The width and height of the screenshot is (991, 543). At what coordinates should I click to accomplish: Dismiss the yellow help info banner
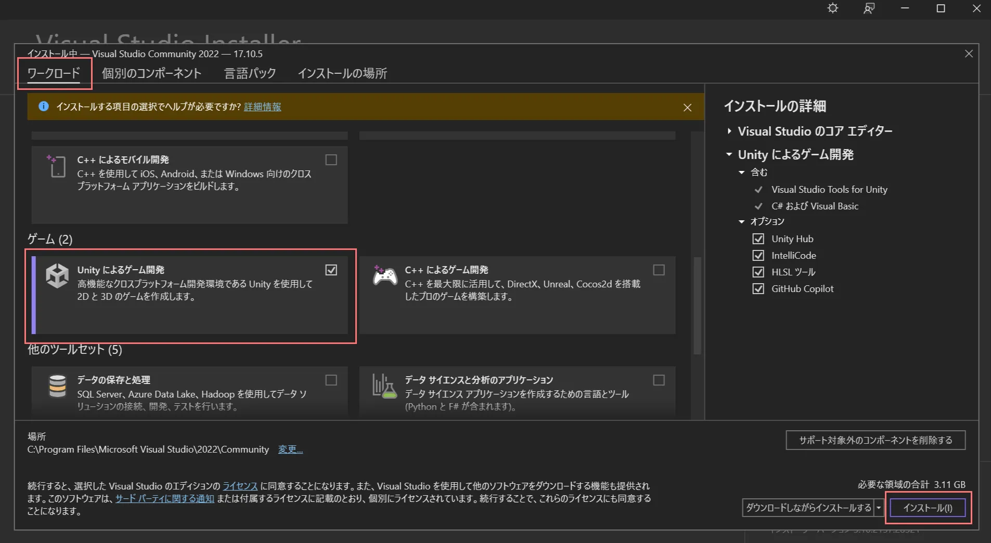687,107
